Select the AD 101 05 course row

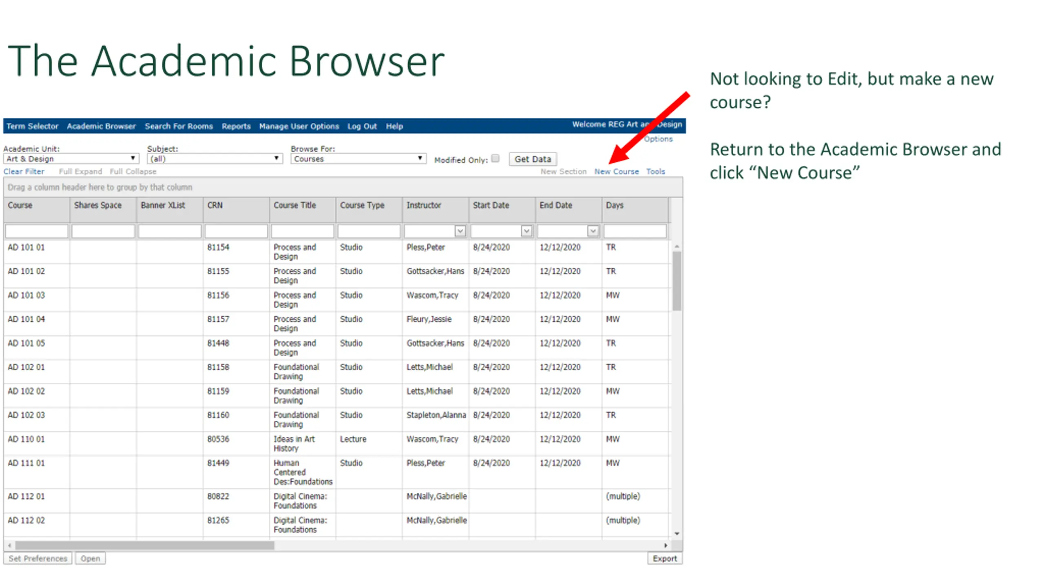tap(336, 348)
